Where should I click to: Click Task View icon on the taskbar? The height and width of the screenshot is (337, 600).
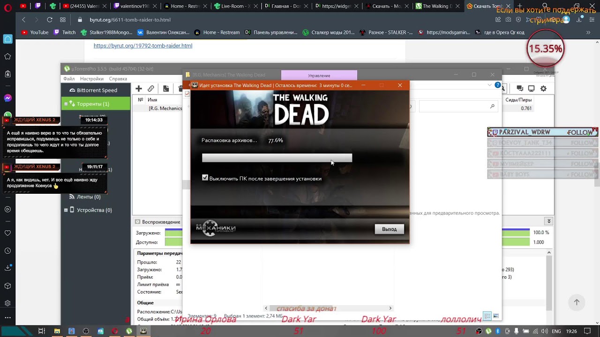42,331
